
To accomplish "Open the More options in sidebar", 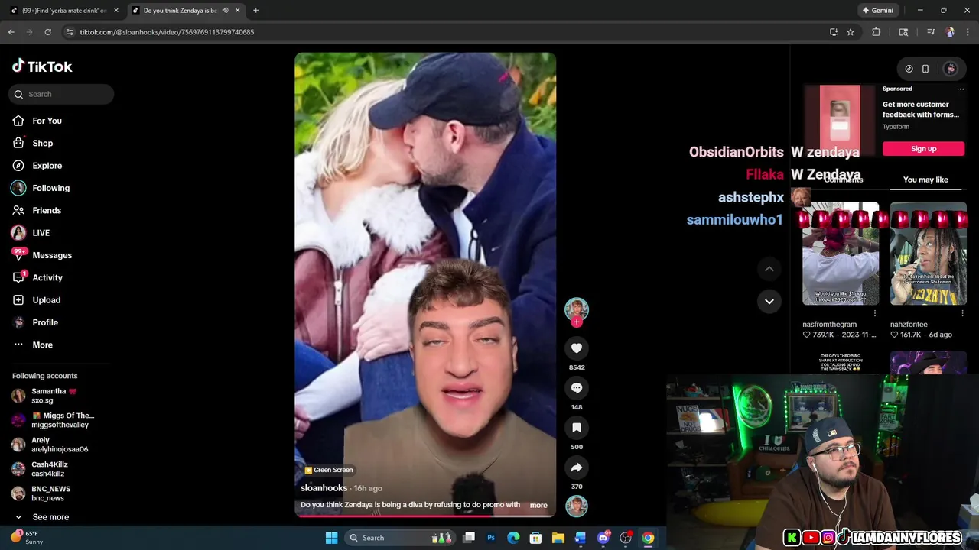I will click(42, 345).
